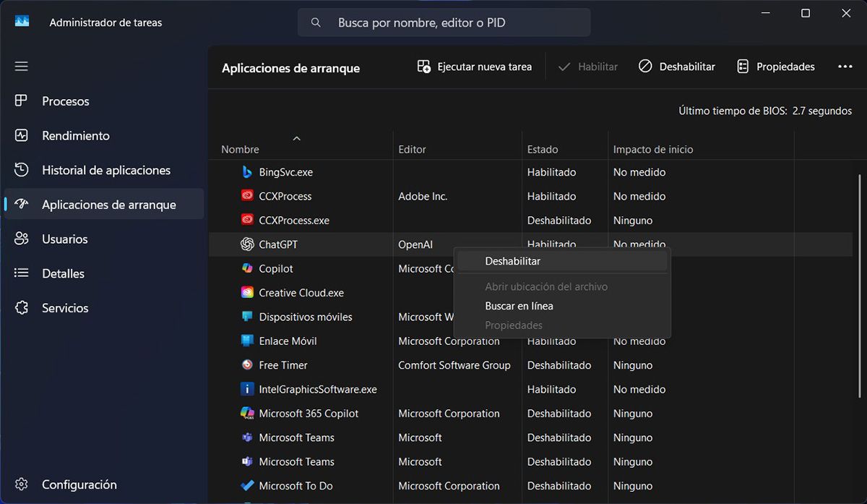Click the Microsoft To Do checkmark icon
This screenshot has width=867, height=504.
247,486
